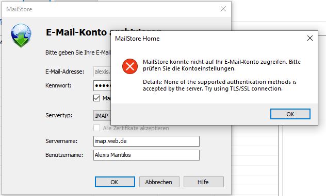326x196 pixels.
Task: Confirm the error message with OK
Action: click(290, 114)
